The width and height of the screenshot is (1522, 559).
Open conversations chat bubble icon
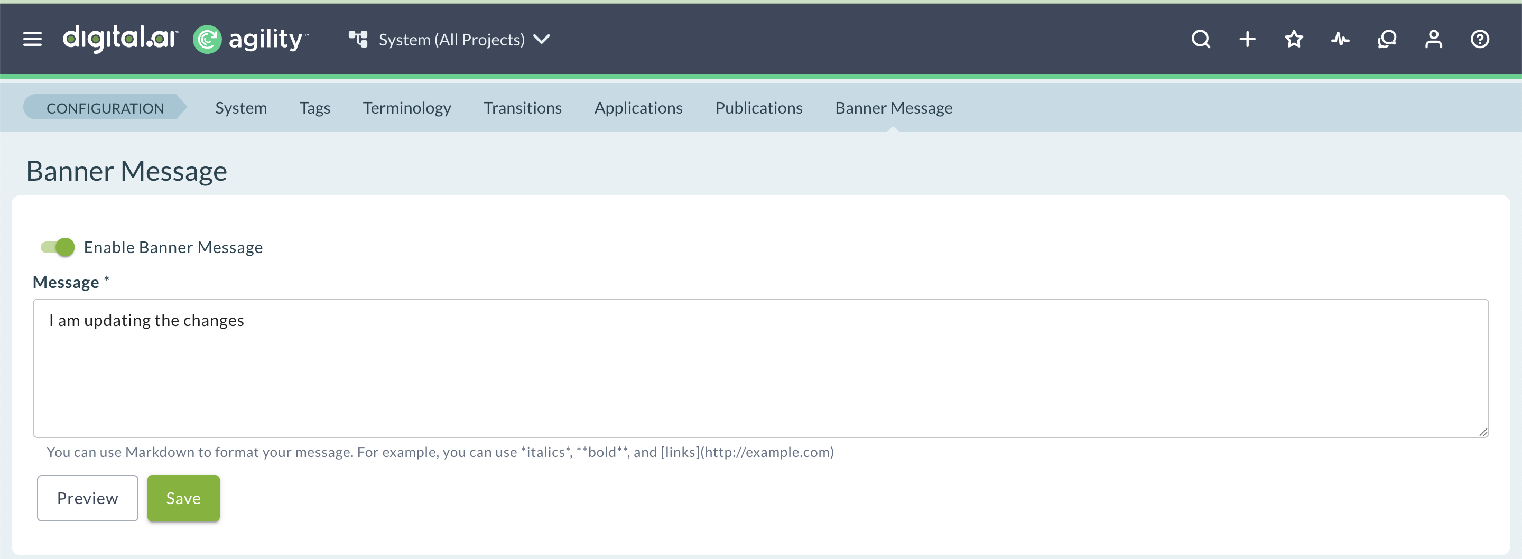click(x=1387, y=40)
